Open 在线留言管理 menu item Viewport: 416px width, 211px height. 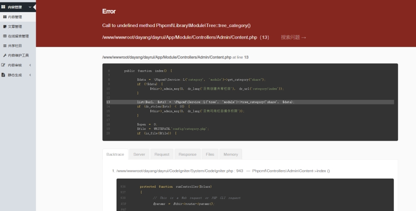18,36
